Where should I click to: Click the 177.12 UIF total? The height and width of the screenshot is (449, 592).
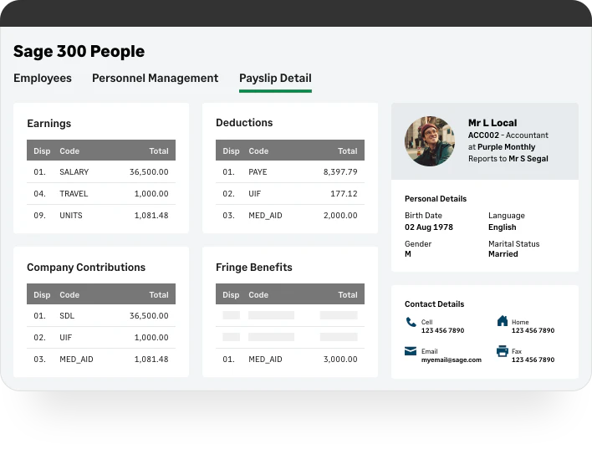(x=344, y=194)
